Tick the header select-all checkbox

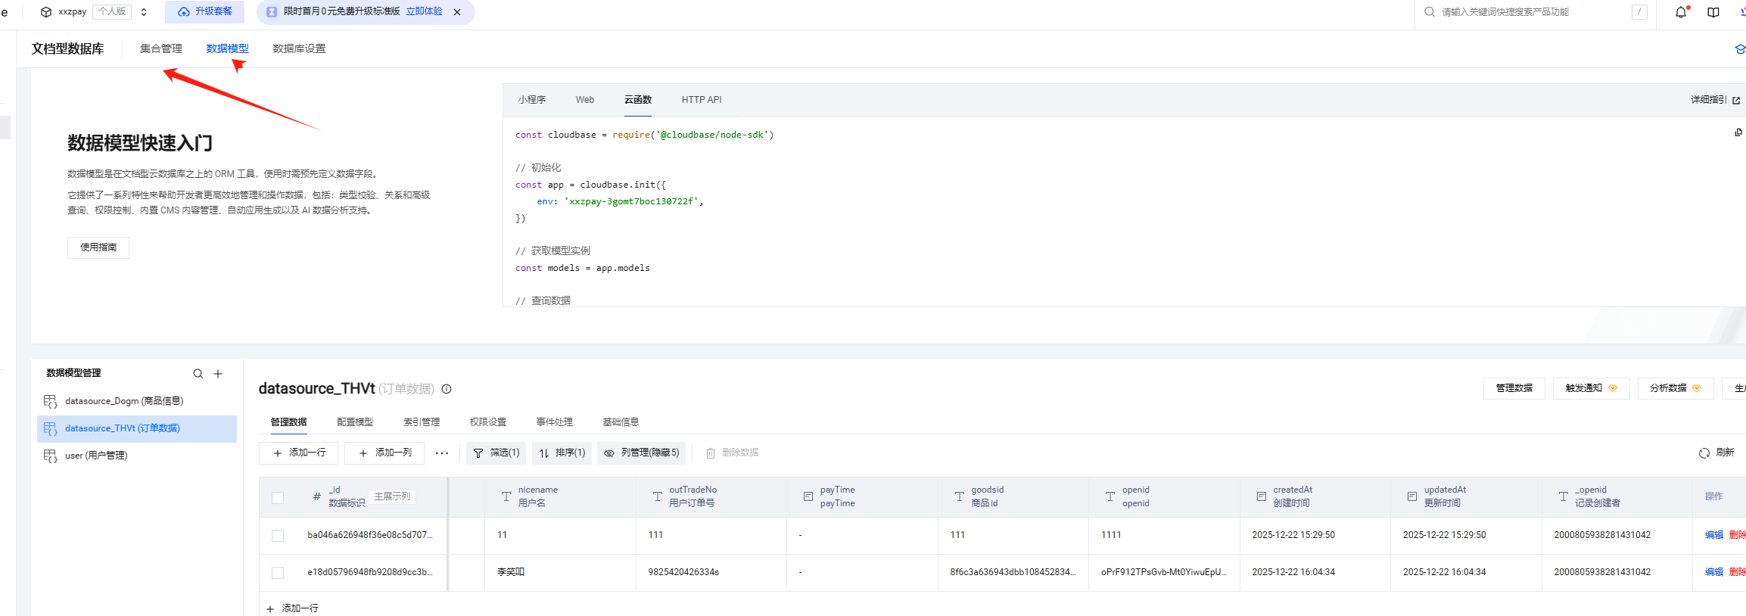pyautogui.click(x=278, y=497)
